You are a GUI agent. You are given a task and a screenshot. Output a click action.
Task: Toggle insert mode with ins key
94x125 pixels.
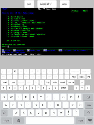(89, 77)
